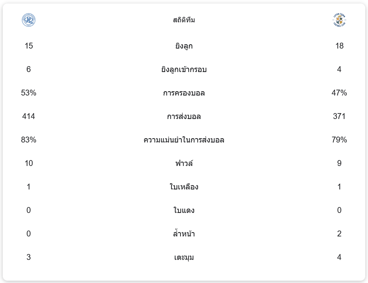Select the ยิงลูก stat label

(x=184, y=46)
